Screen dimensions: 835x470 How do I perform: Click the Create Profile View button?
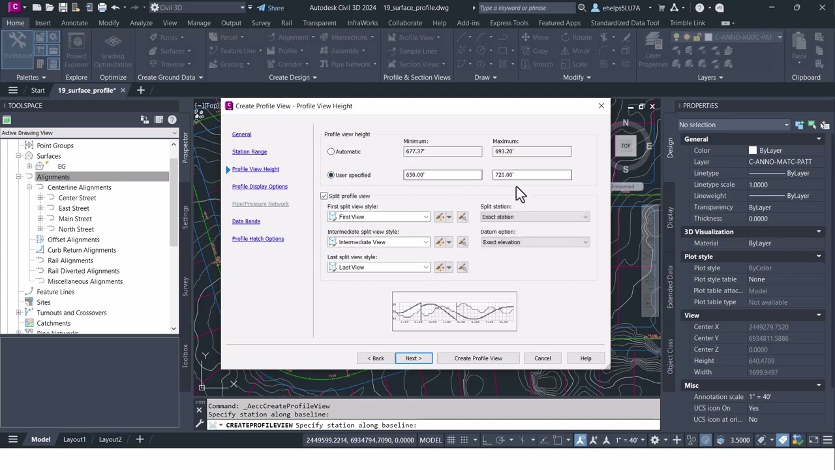[x=478, y=358]
